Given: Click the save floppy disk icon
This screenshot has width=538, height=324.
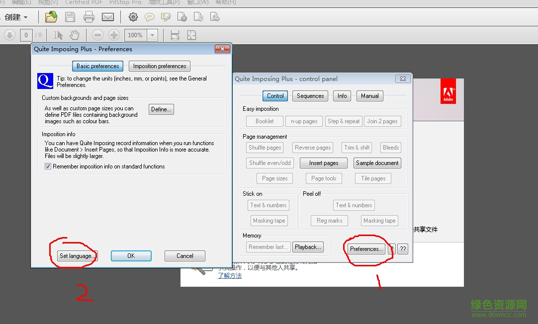Looking at the screenshot, I should [70, 17].
